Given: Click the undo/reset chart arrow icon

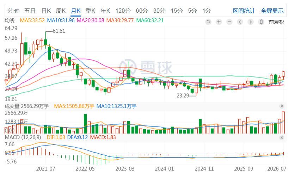Looking at the screenshot, I should [208, 22].
